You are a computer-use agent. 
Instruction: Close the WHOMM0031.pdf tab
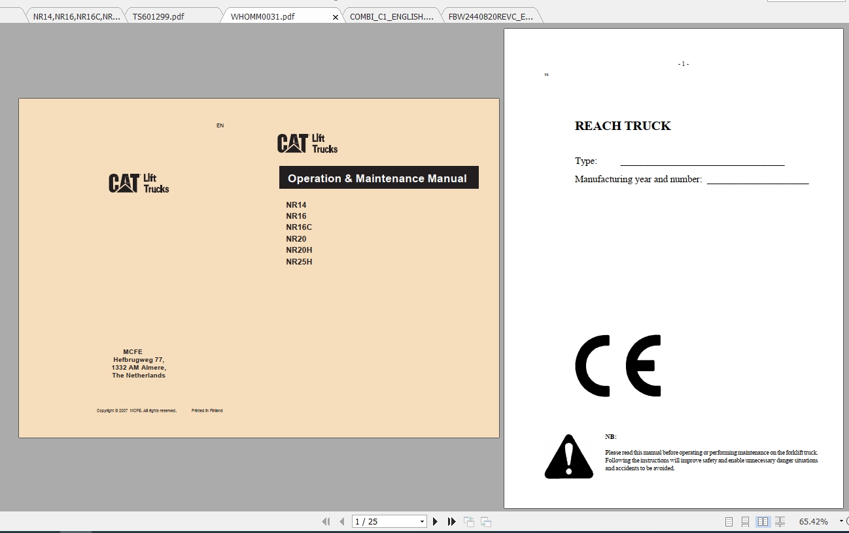336,17
